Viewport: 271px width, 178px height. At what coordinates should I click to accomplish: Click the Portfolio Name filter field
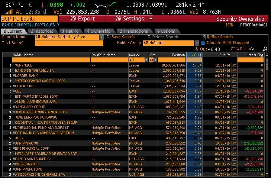click(x=109, y=60)
